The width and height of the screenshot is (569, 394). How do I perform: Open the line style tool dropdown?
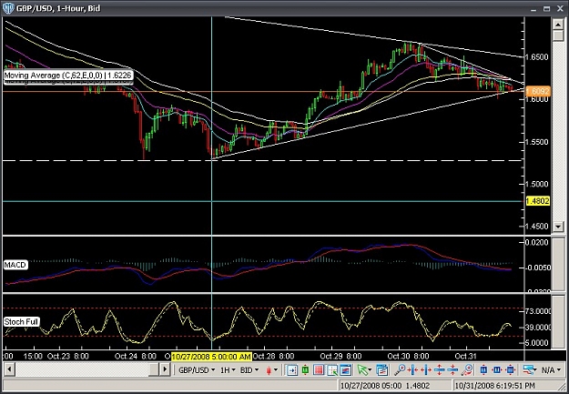click(x=530, y=370)
